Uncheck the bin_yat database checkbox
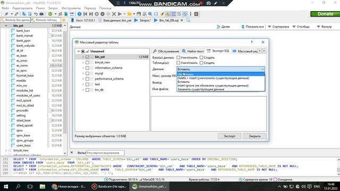 click(87, 57)
